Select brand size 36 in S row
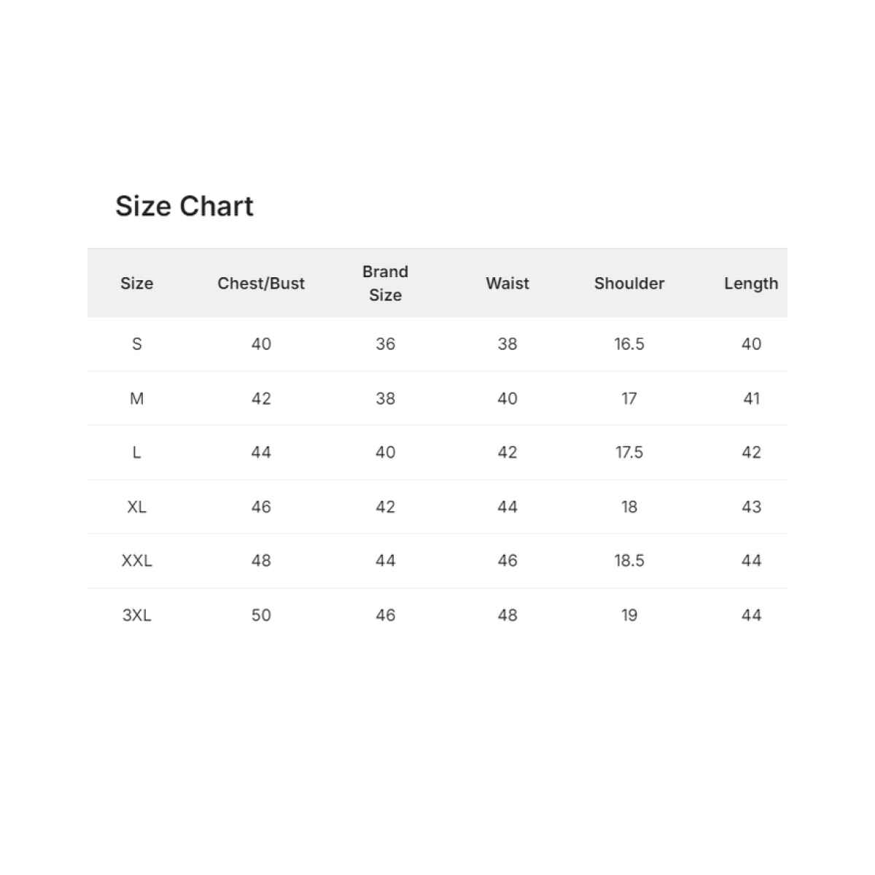The height and width of the screenshot is (875, 875). pos(385,344)
